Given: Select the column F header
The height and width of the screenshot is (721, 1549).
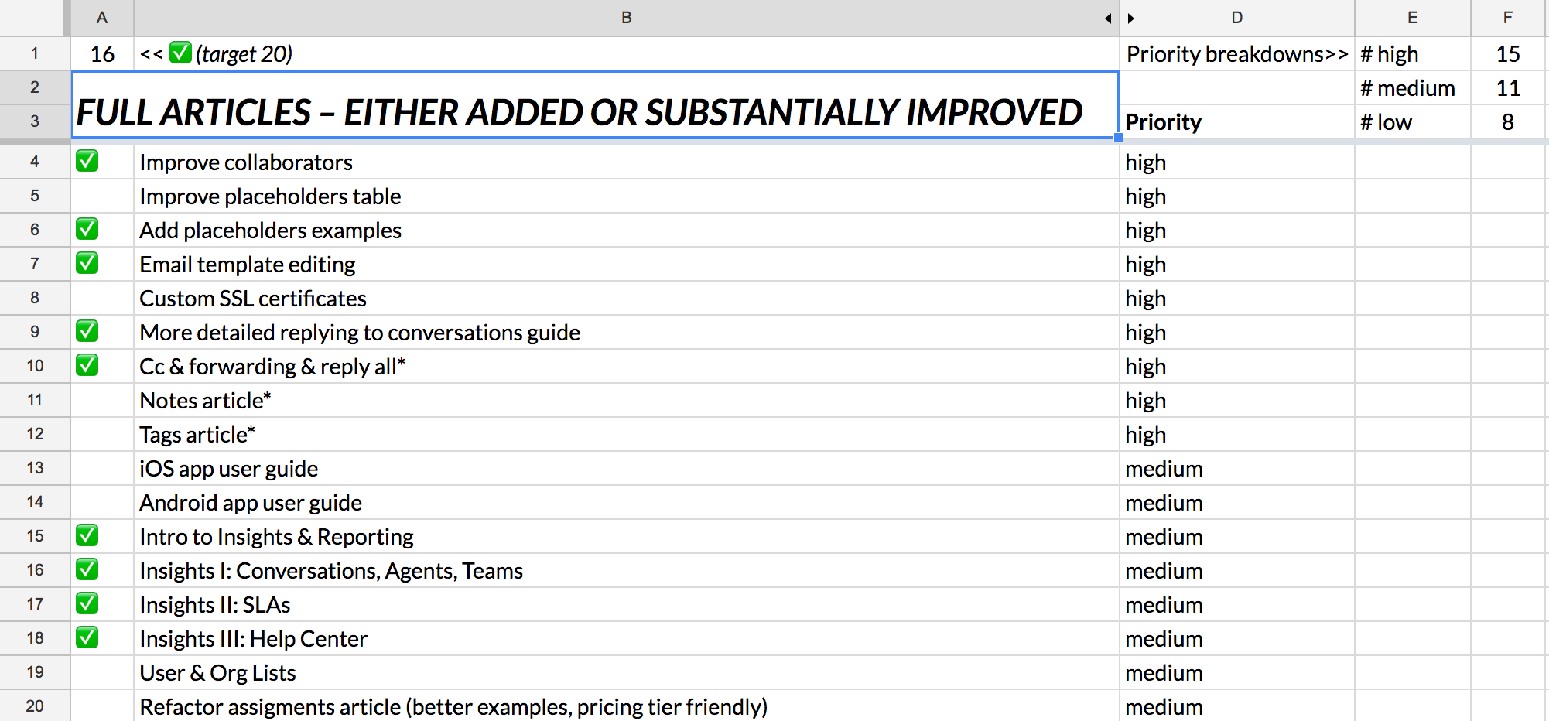Looking at the screenshot, I should [1507, 18].
